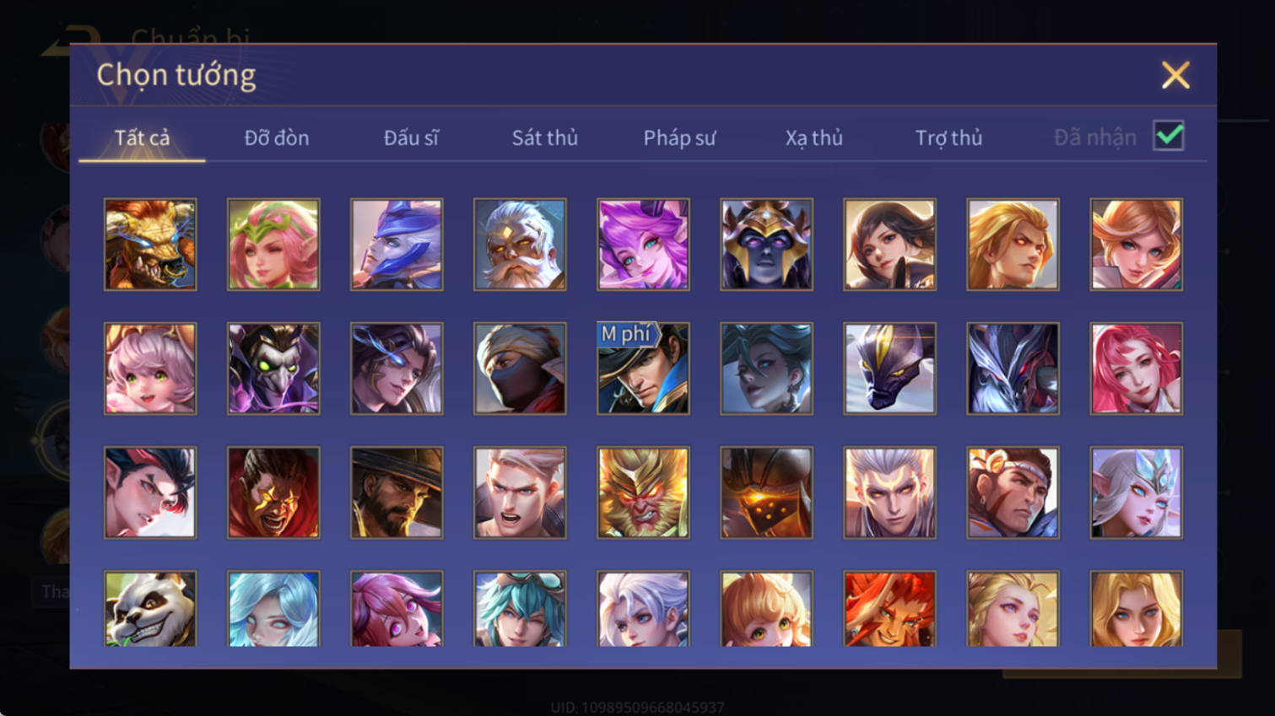Select the white-bearded old warrior portrait

tap(520, 245)
